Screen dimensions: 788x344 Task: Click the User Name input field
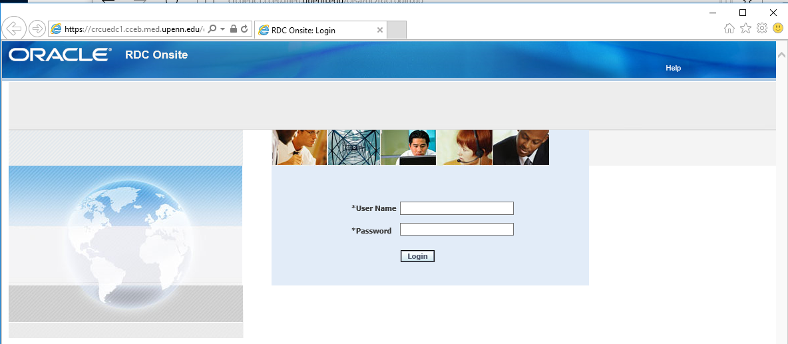(457, 208)
